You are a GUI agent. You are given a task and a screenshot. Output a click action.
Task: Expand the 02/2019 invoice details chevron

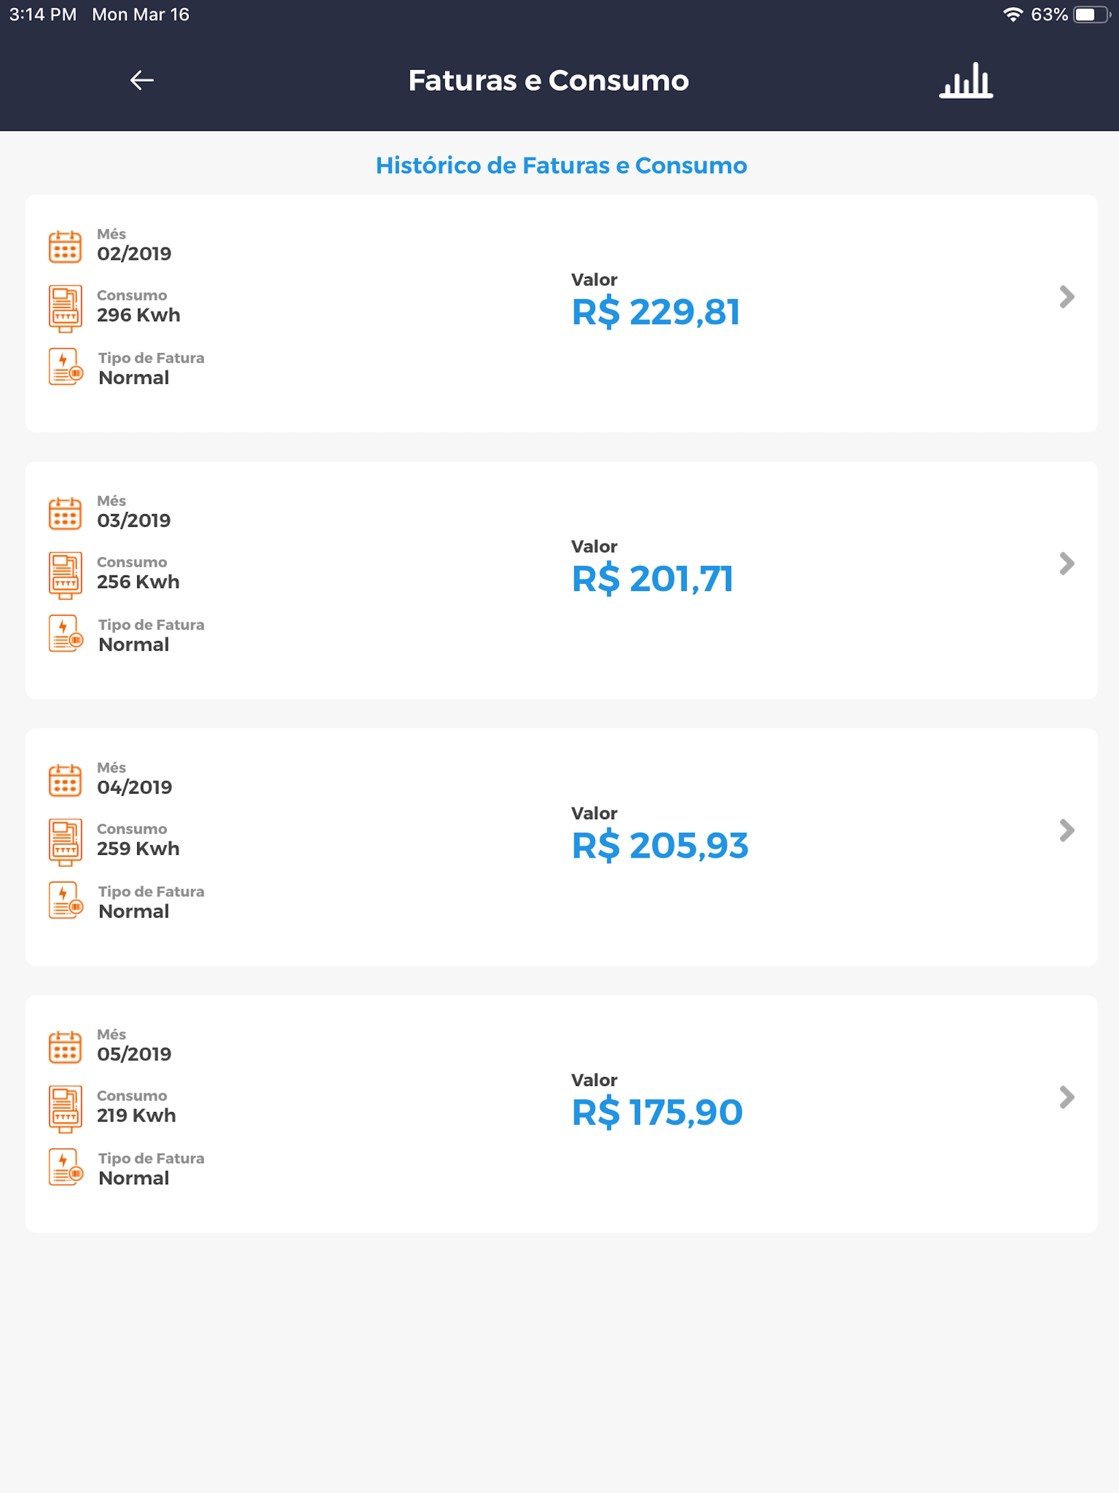(1067, 296)
